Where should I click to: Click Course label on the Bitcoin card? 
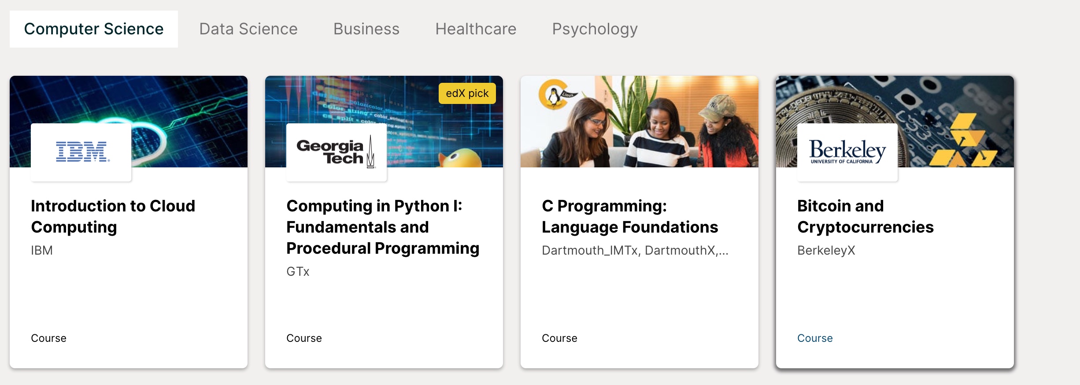click(815, 338)
